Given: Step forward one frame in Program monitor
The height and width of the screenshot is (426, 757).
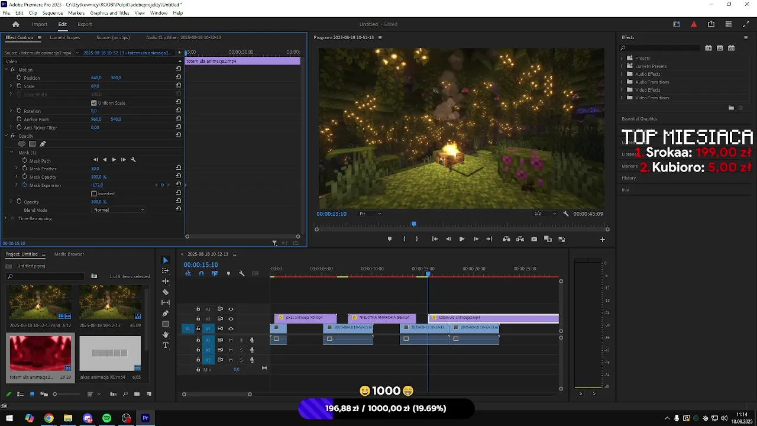Looking at the screenshot, I should 476,239.
